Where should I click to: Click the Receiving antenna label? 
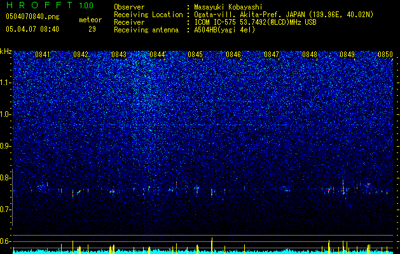(146, 30)
